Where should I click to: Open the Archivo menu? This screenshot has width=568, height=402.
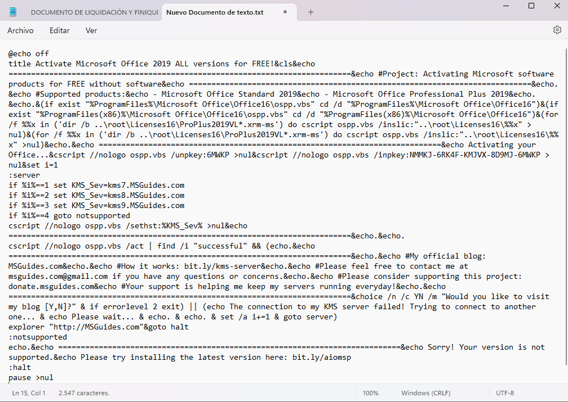point(20,30)
